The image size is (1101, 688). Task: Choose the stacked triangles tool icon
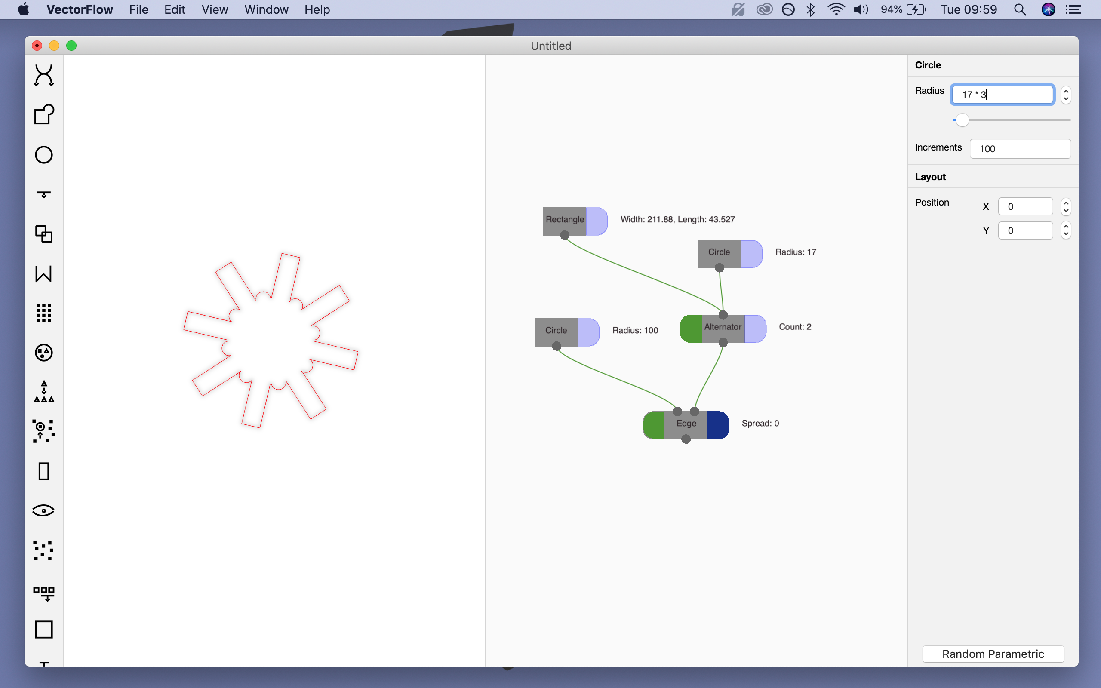[x=44, y=392]
